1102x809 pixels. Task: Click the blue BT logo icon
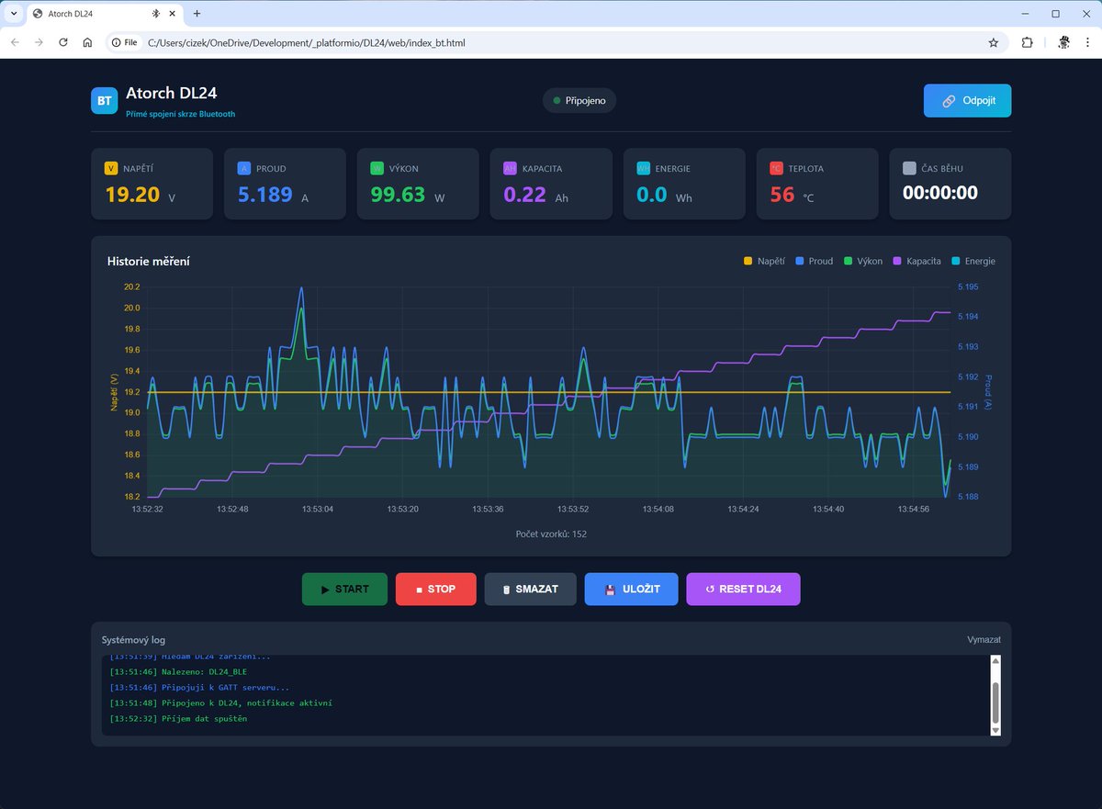(105, 101)
